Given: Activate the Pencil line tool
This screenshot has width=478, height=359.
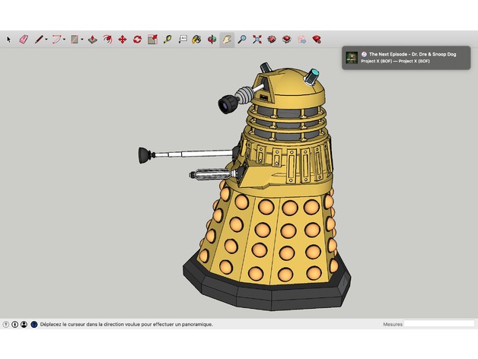Looking at the screenshot, I should click(38, 39).
